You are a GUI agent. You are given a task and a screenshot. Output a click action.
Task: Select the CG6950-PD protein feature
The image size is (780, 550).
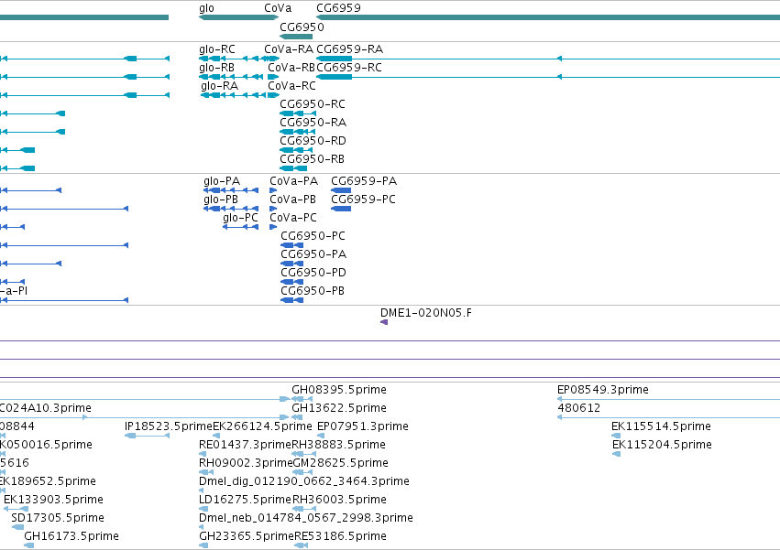coord(292,282)
